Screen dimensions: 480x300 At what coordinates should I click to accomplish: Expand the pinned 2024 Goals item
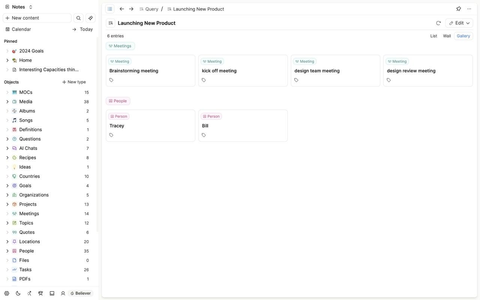(x=7, y=50)
